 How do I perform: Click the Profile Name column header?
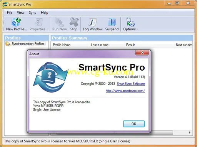70,45
